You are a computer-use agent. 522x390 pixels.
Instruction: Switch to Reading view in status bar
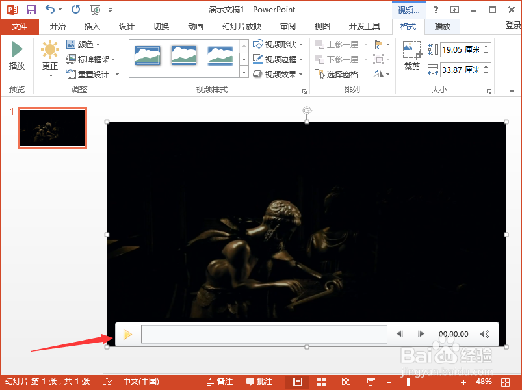click(x=346, y=382)
